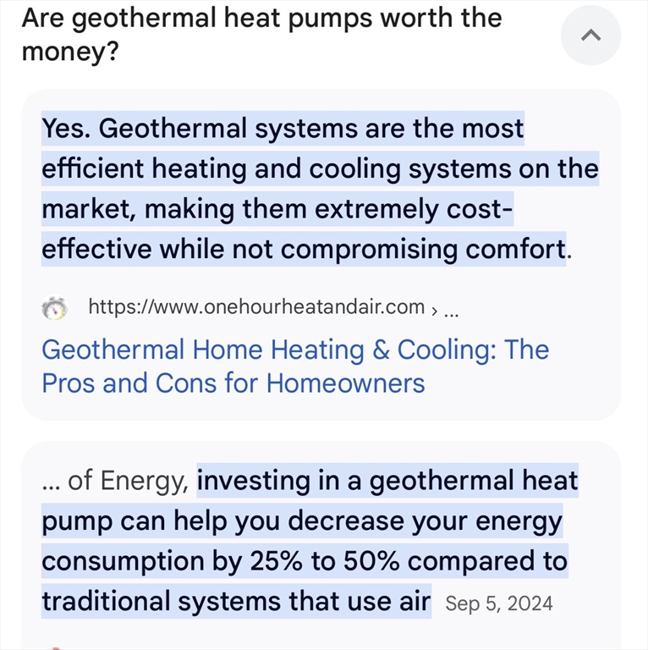Click the One Hour Heat & Air favicon
Viewport: 648px width, 650px height.
55,309
